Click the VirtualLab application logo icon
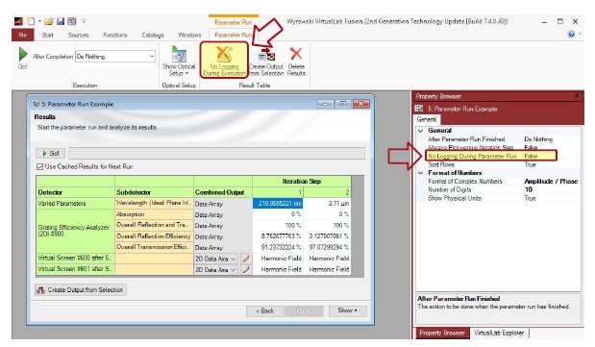 coord(18,21)
